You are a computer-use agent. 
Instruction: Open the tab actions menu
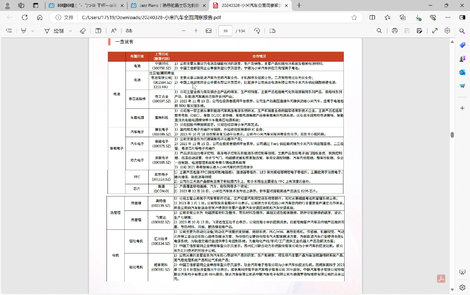pyautogui.click(x=36, y=5)
